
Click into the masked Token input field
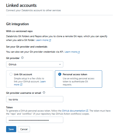pos(35,120)
